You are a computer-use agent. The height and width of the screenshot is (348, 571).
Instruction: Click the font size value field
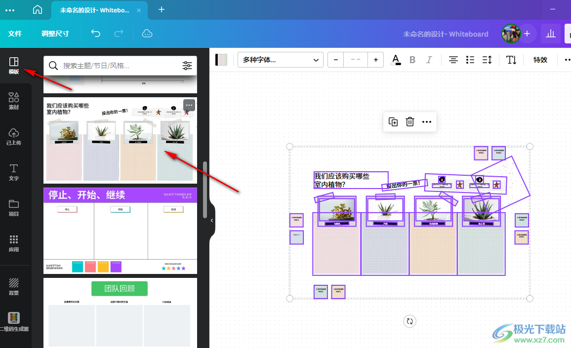356,60
